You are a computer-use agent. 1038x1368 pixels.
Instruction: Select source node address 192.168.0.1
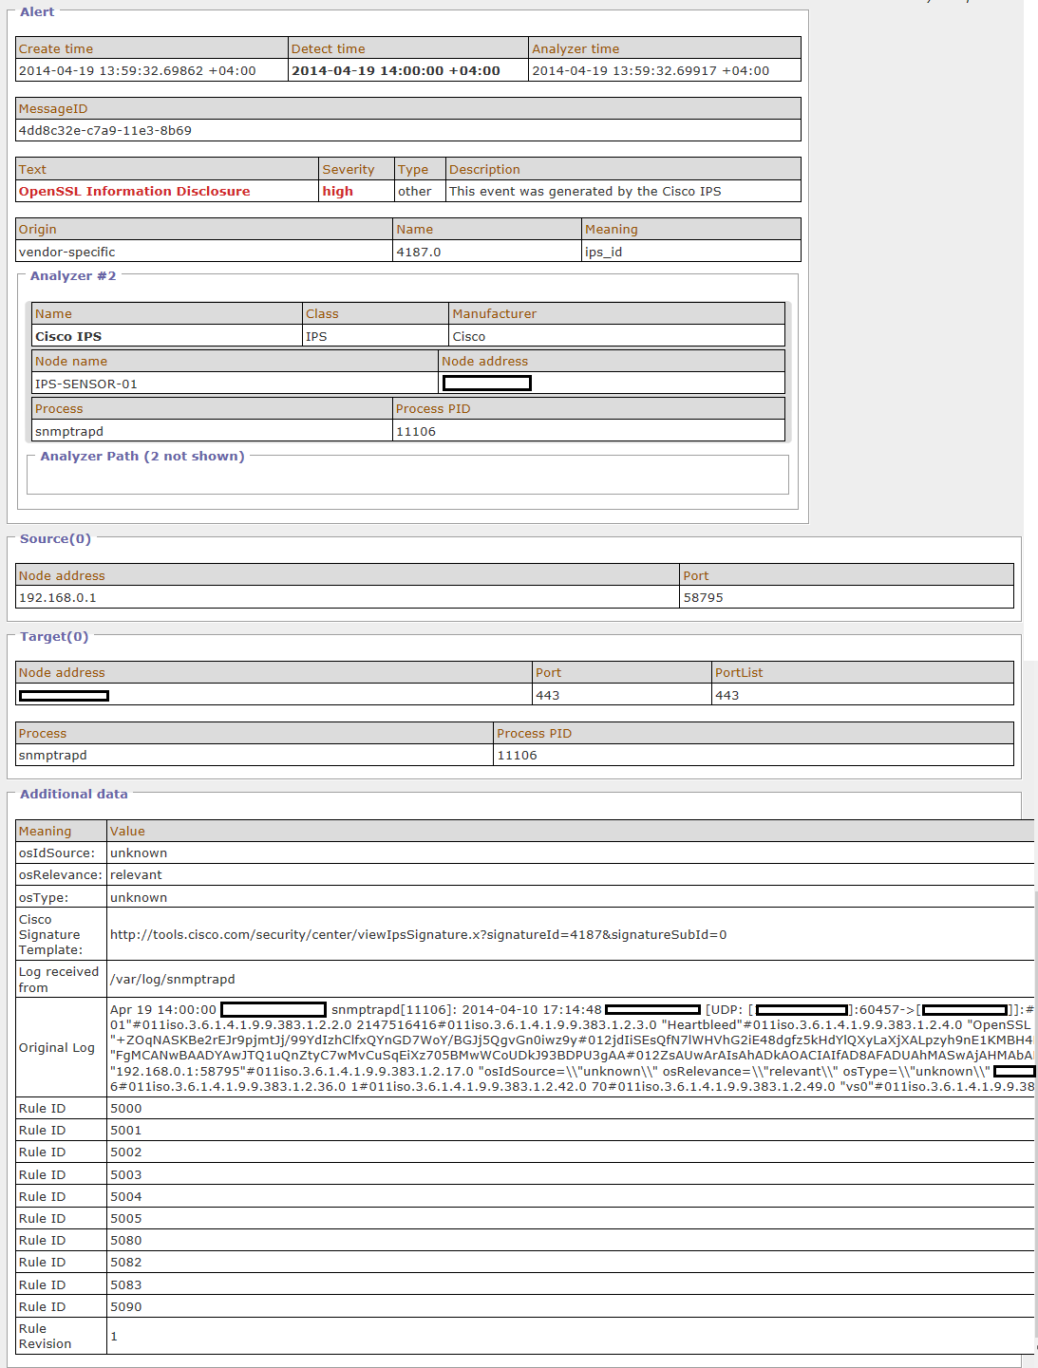tap(58, 598)
